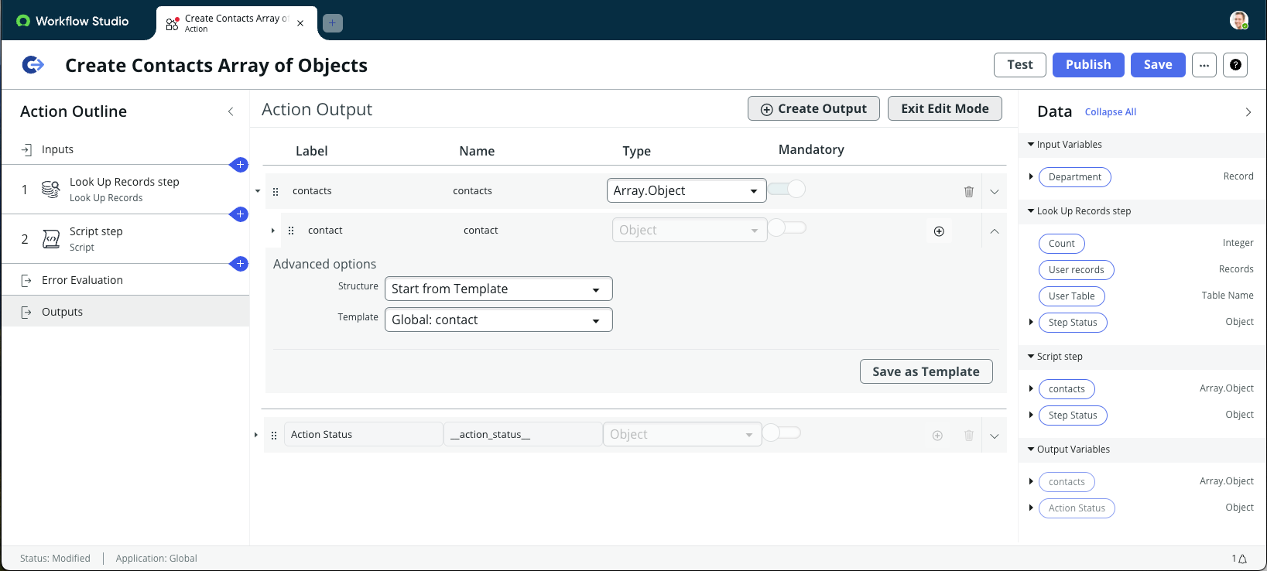
Task: Open the help question mark icon
Action: (x=1235, y=65)
